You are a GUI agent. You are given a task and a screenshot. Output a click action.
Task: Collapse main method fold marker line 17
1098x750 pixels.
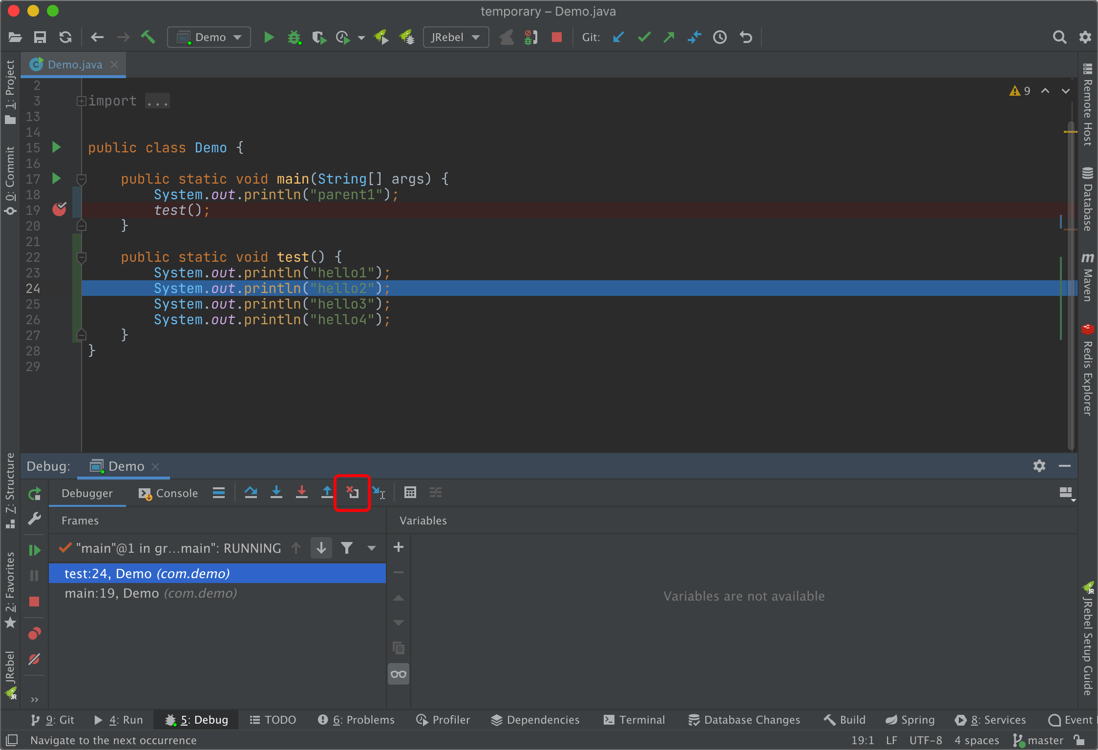coord(82,179)
